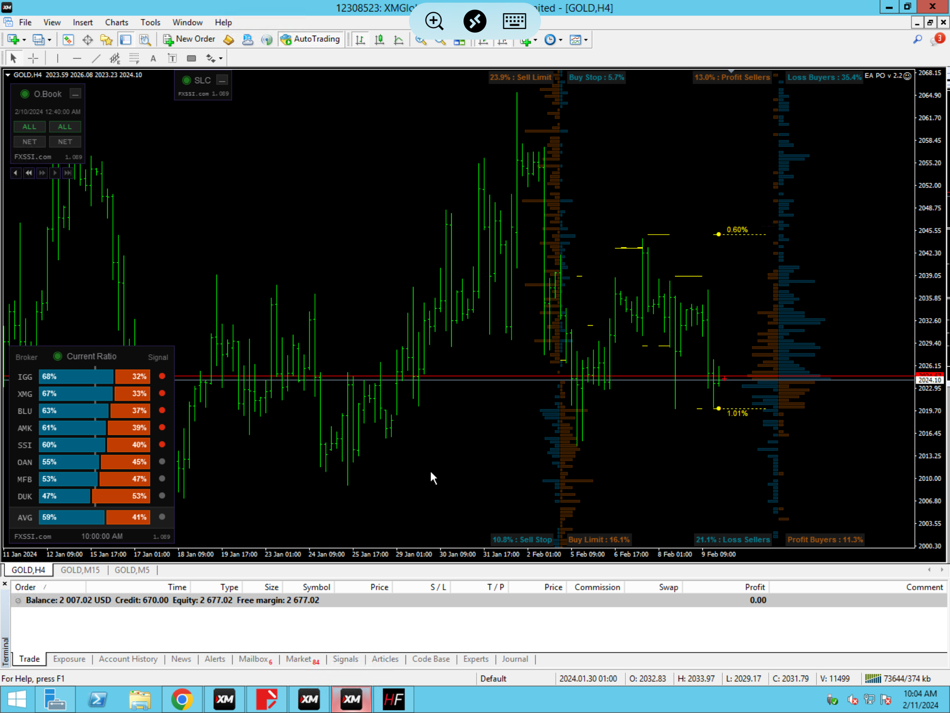Image resolution: width=950 pixels, height=713 pixels.
Task: Select the vertical line drawing tool
Action: pos(58,58)
